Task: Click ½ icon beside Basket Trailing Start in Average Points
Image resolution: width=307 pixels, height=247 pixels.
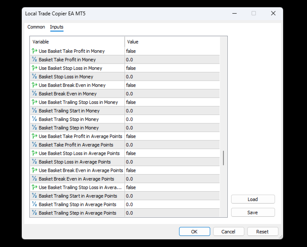Action: coord(35,195)
